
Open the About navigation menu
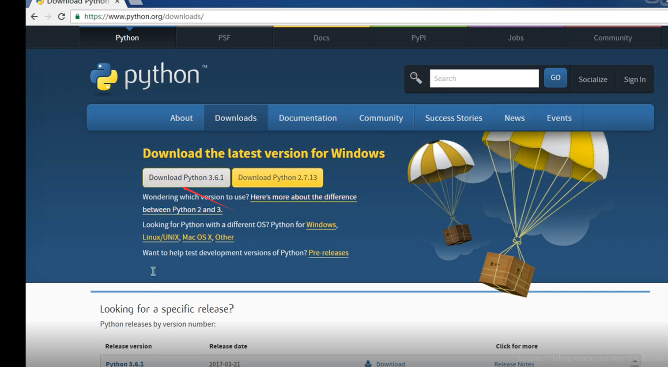click(x=181, y=118)
